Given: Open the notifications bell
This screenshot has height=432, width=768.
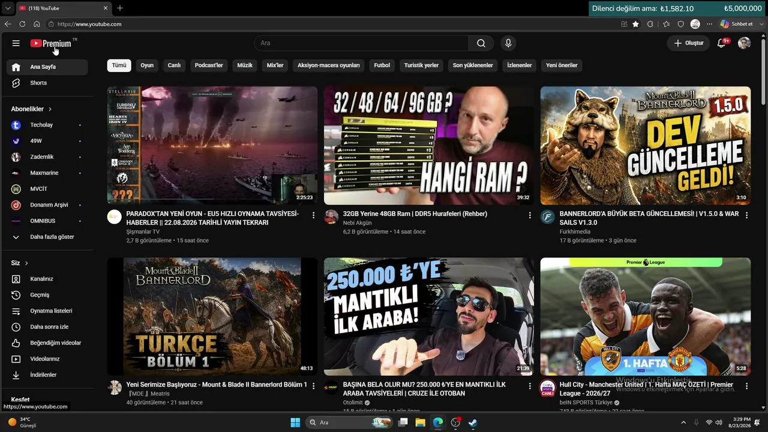Looking at the screenshot, I should [722, 43].
